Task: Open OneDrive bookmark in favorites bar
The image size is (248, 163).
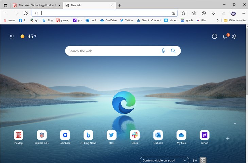Action: pyautogui.click(x=108, y=20)
